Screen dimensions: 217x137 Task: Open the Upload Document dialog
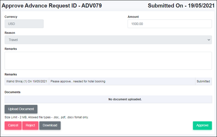click(x=21, y=109)
